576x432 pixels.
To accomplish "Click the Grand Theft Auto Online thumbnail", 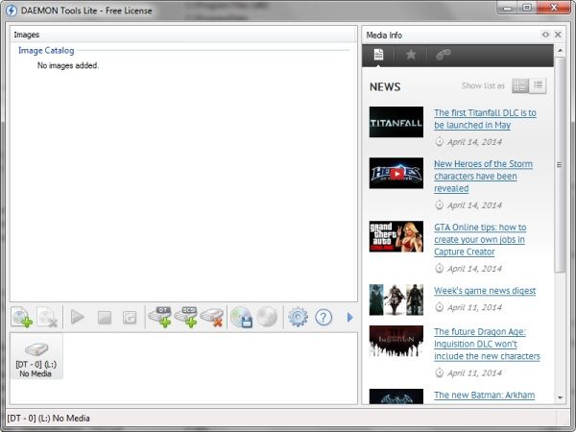I will tap(396, 236).
